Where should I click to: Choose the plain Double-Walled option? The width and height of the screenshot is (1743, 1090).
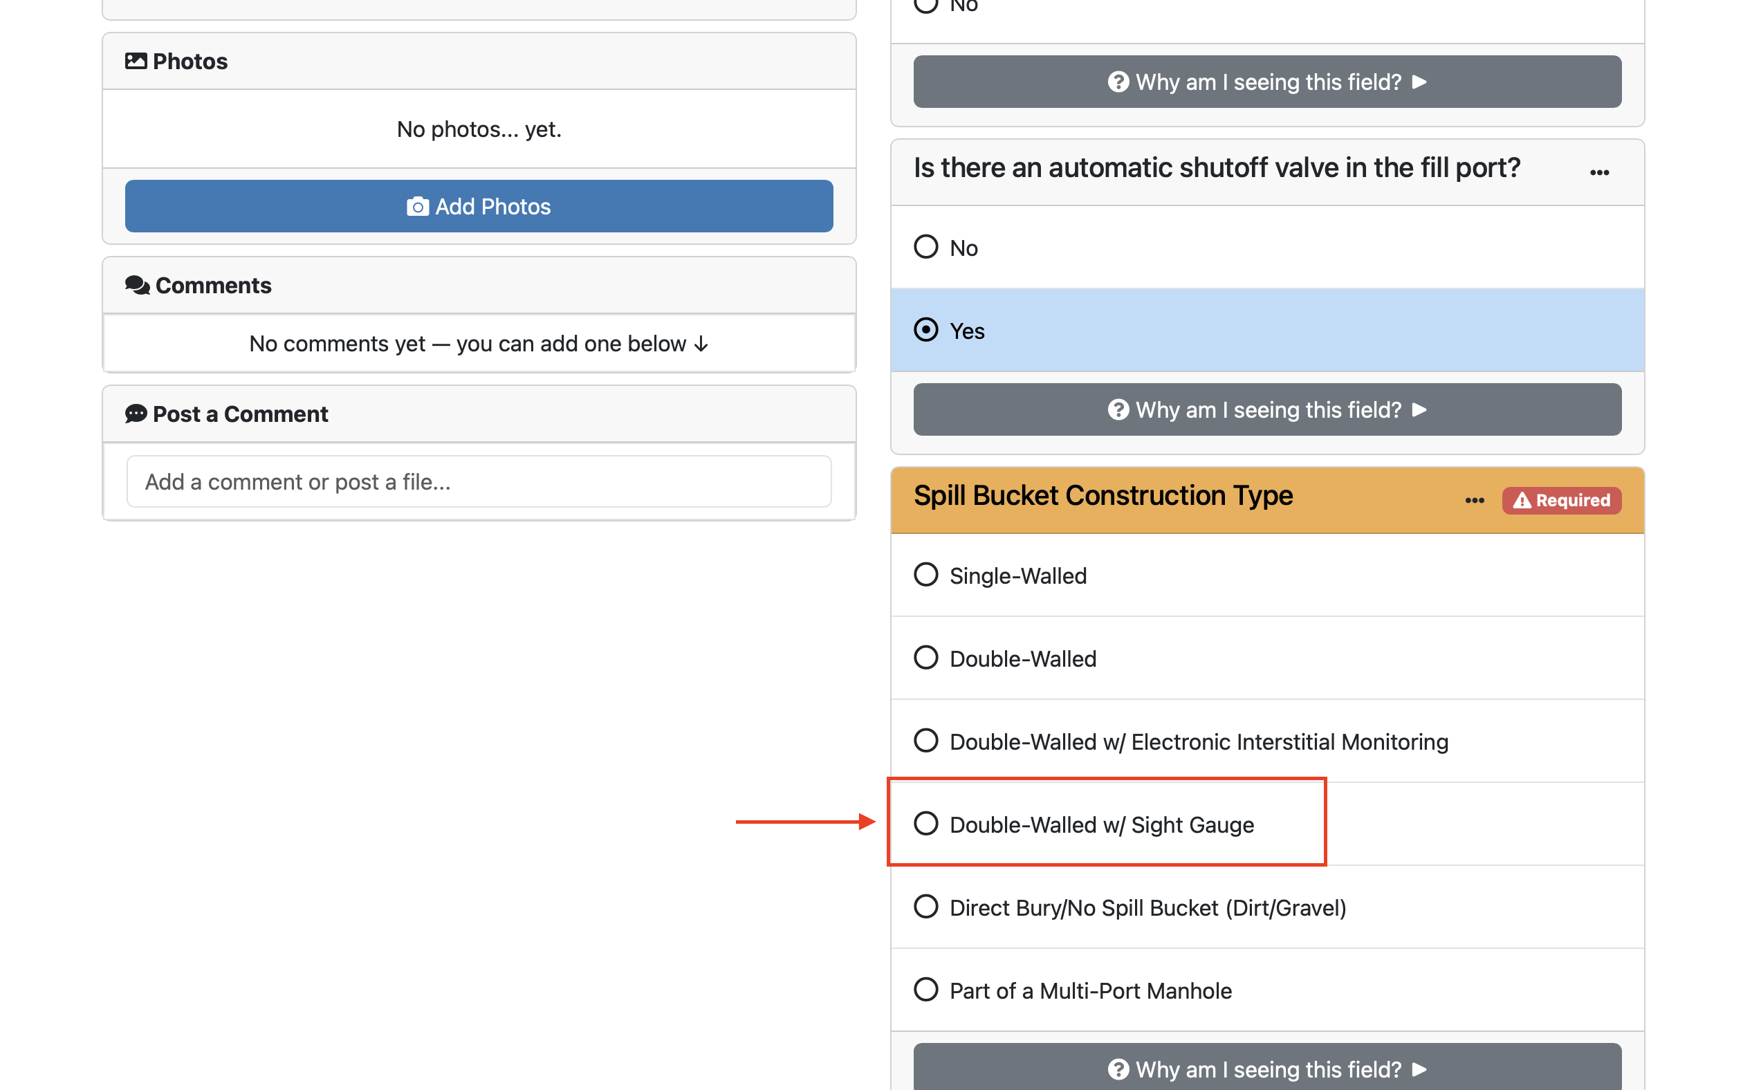tap(926, 658)
